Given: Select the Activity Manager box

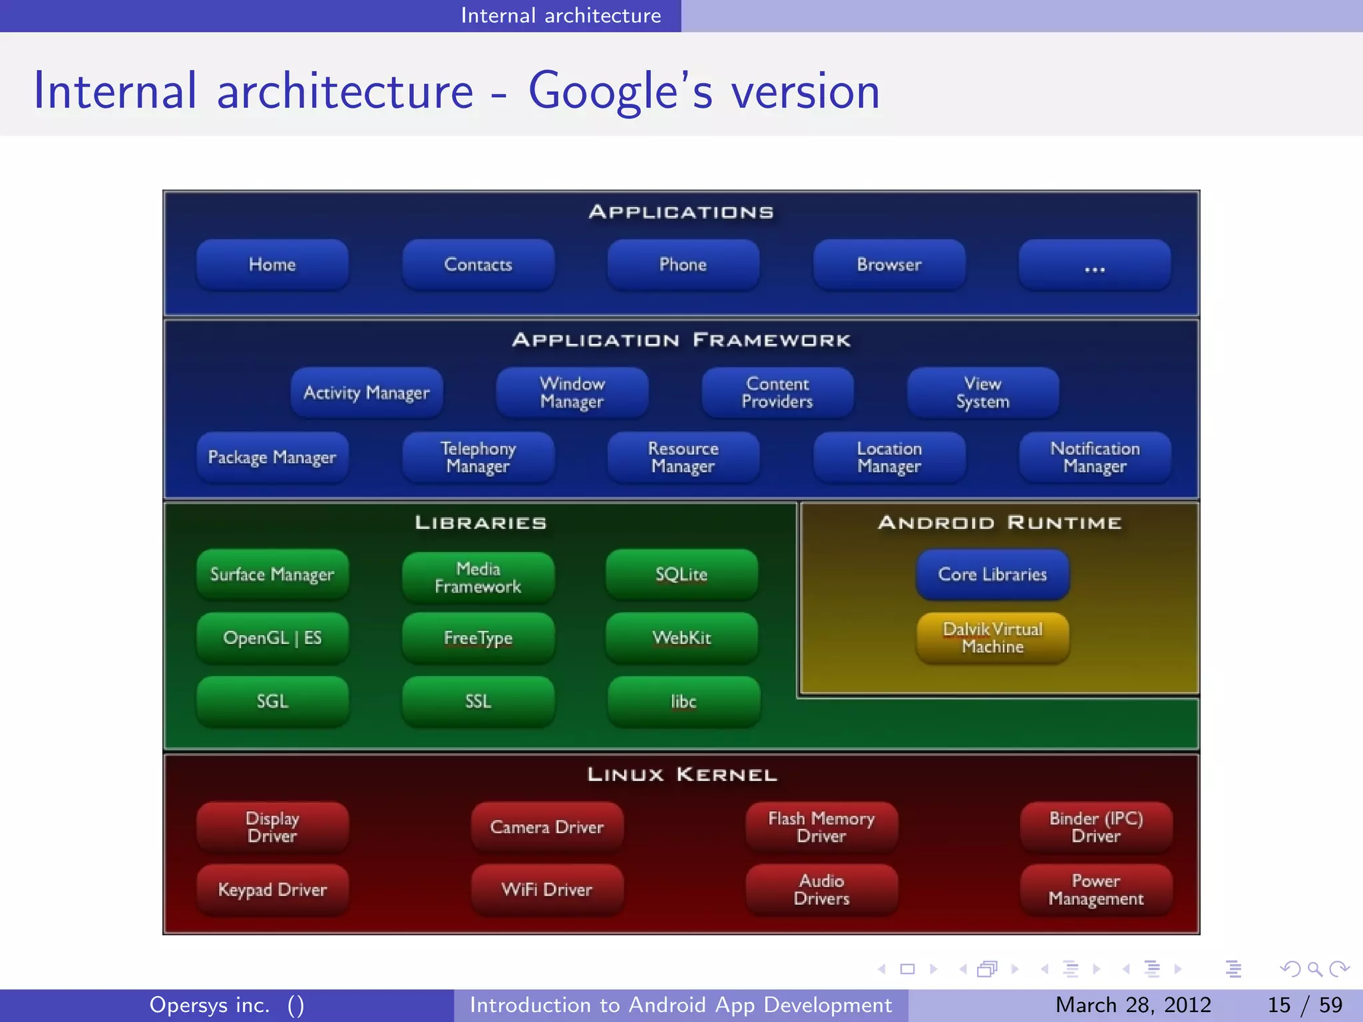Looking at the screenshot, I should coord(367,393).
